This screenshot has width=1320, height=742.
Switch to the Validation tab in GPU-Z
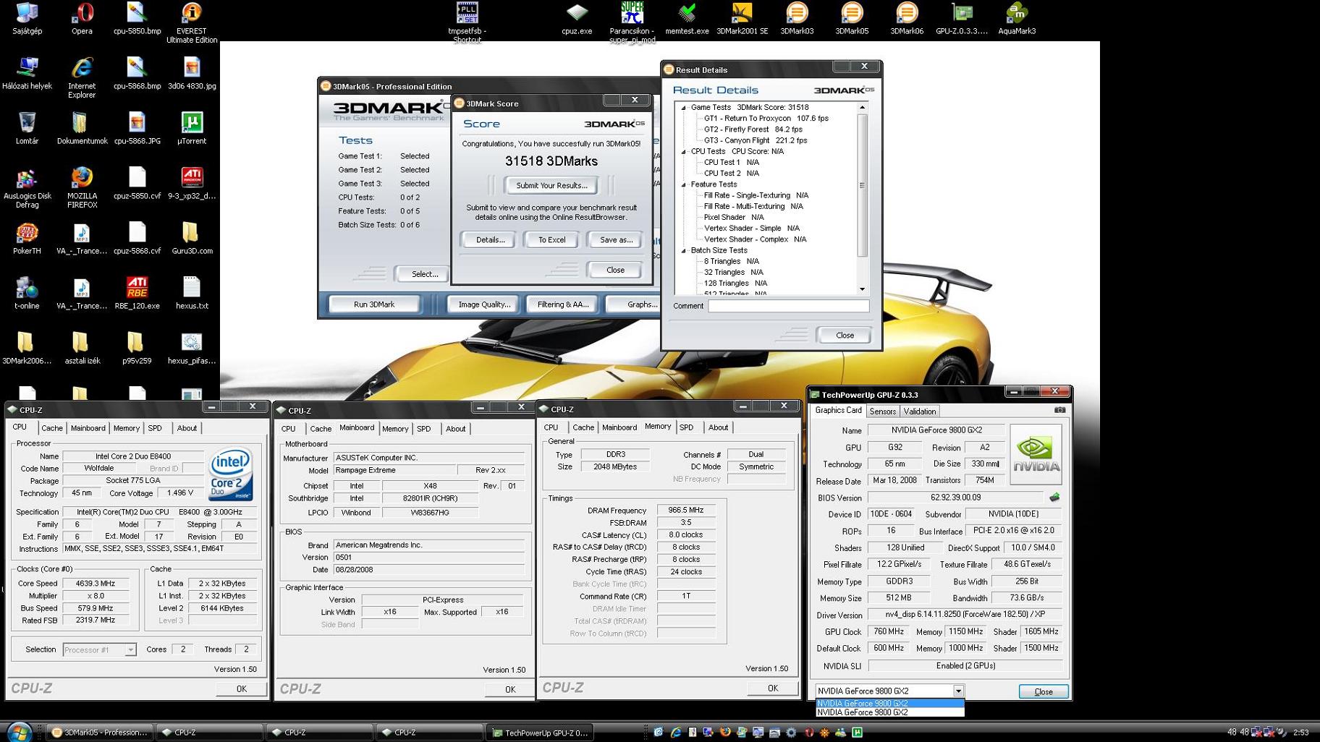coord(920,411)
